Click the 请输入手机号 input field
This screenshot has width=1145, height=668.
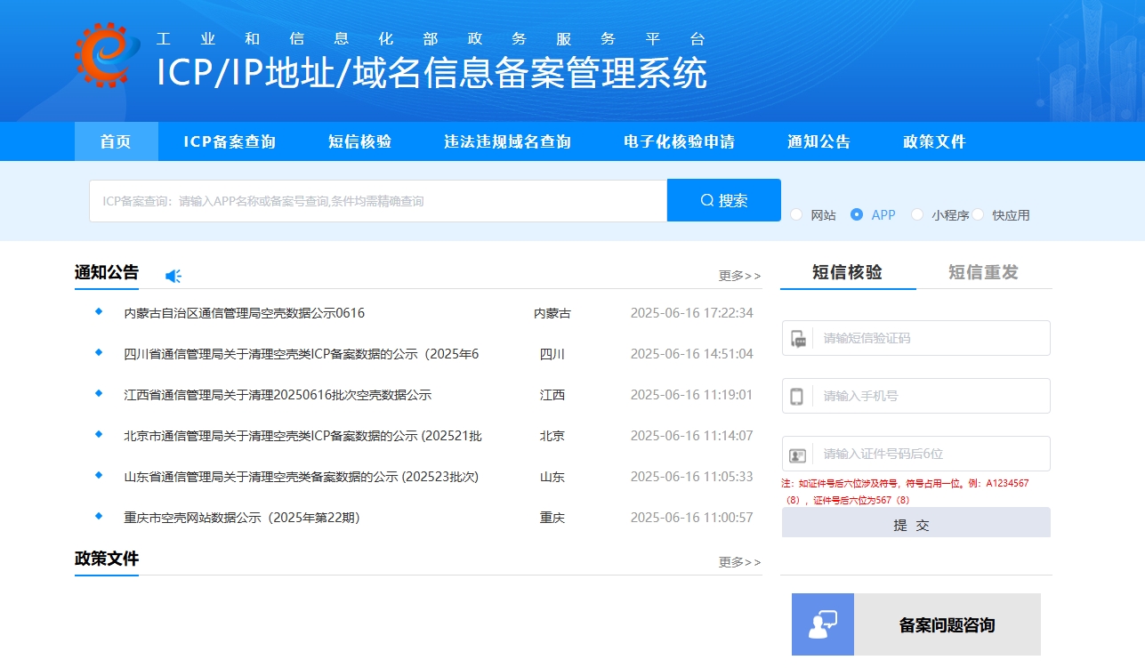click(930, 396)
